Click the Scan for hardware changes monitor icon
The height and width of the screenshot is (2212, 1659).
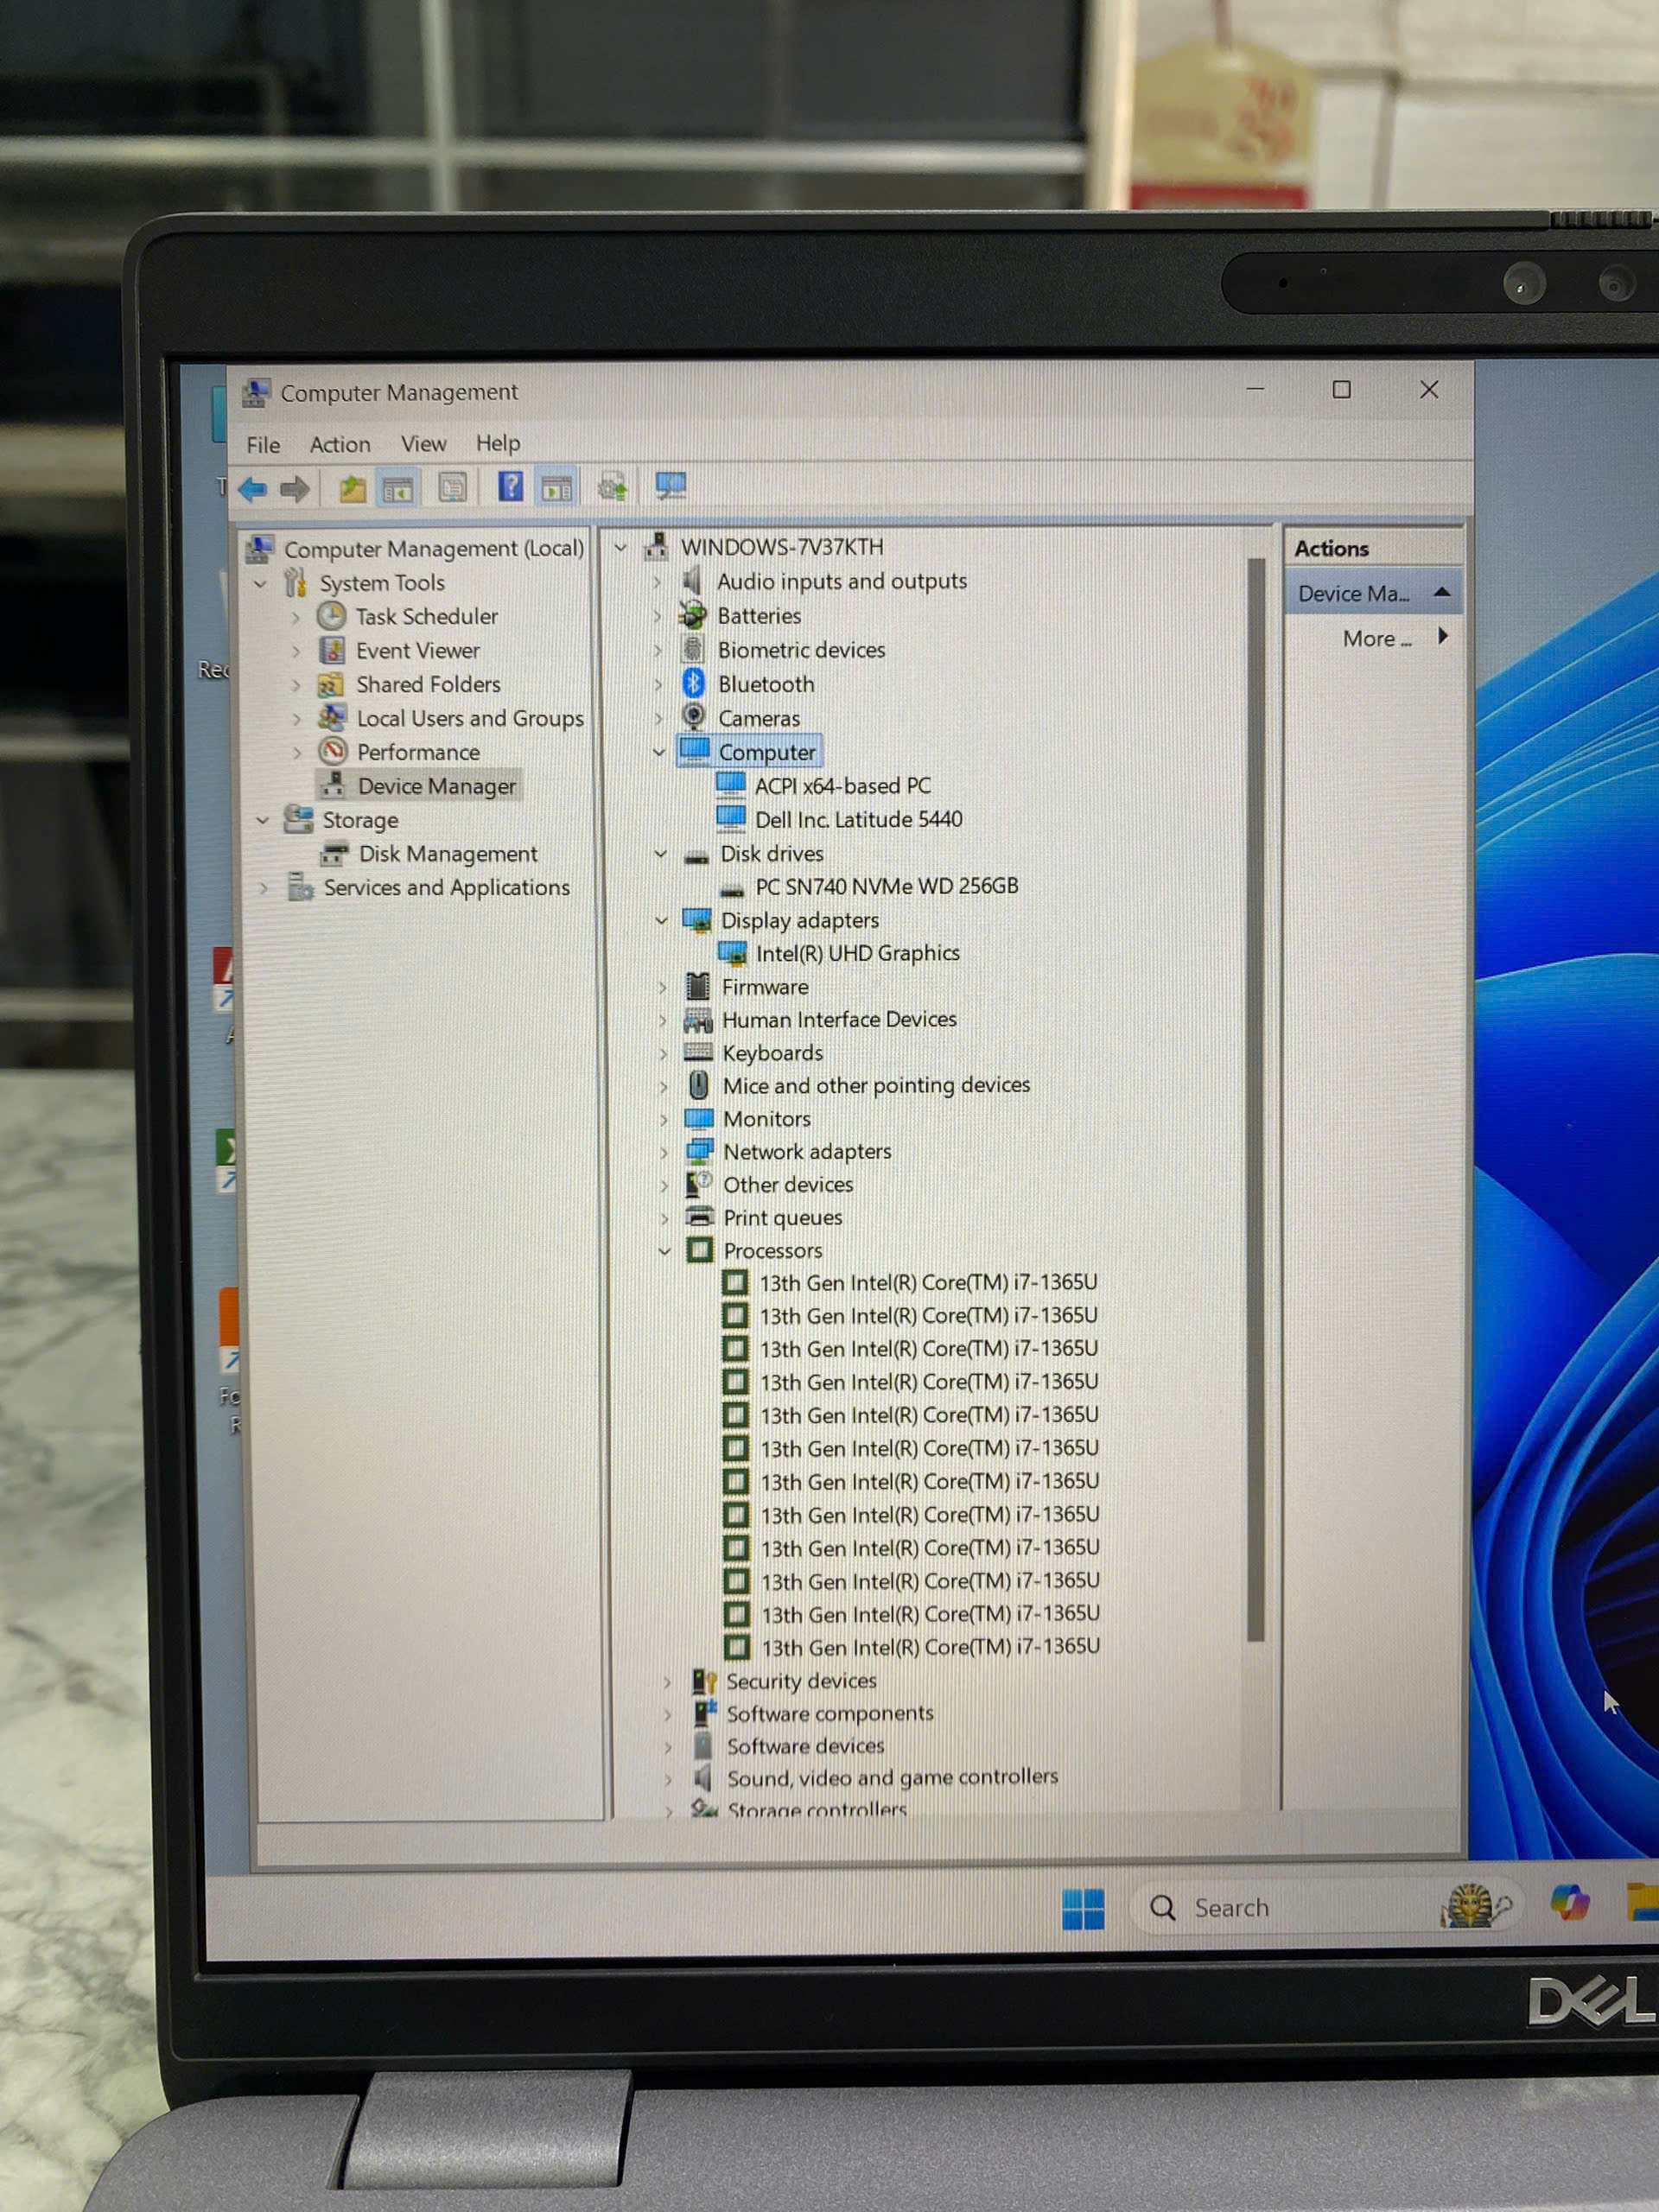(670, 486)
